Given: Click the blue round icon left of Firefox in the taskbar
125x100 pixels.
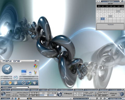Looking at the screenshot, I should tap(16, 99).
